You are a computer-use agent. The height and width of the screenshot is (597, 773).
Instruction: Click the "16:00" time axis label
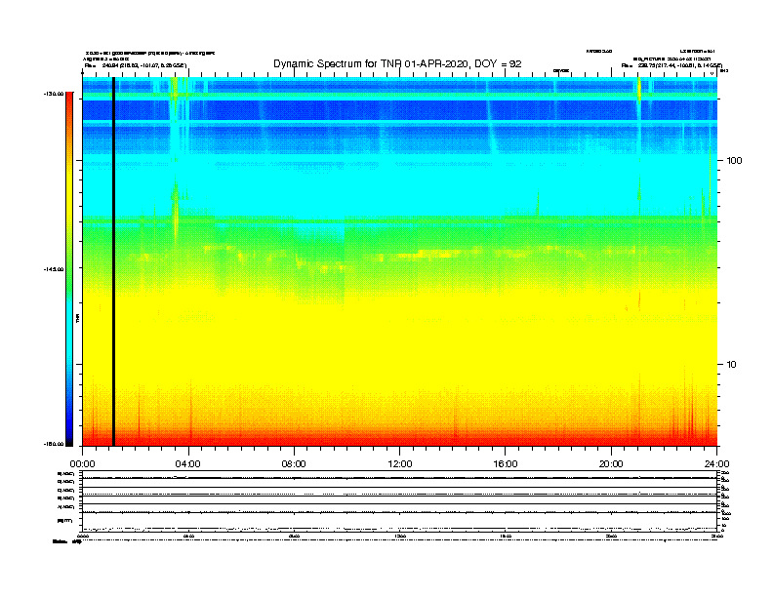[506, 464]
